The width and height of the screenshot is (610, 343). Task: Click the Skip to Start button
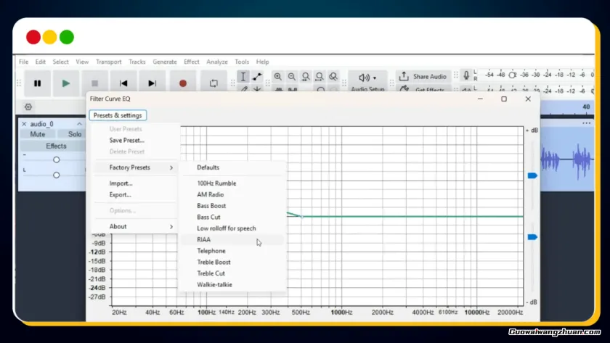[x=123, y=83]
